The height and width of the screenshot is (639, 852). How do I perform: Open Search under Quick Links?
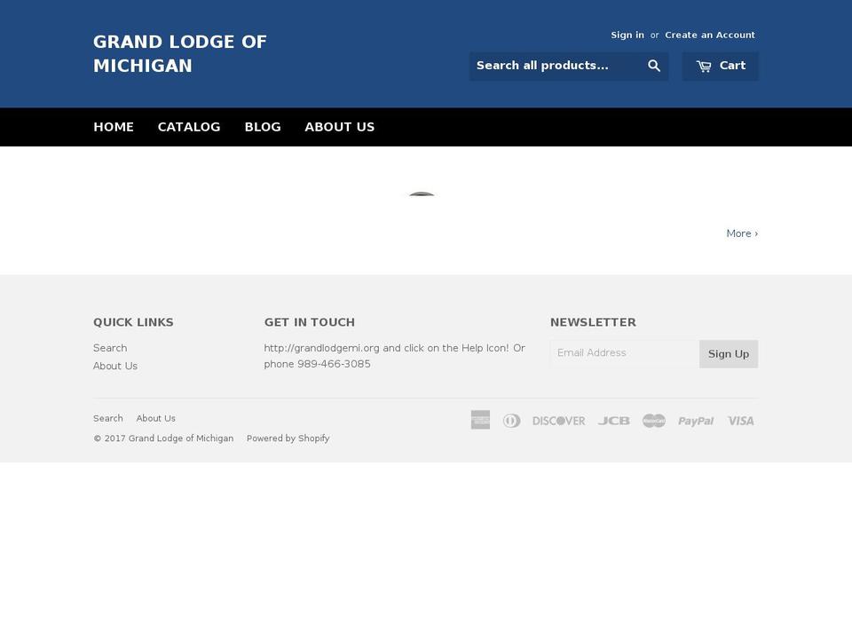tap(110, 348)
